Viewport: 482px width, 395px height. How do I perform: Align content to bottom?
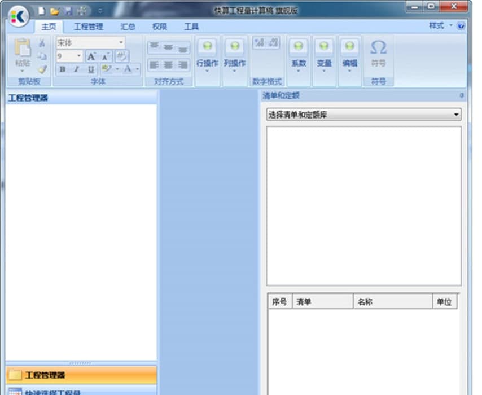pos(183,49)
